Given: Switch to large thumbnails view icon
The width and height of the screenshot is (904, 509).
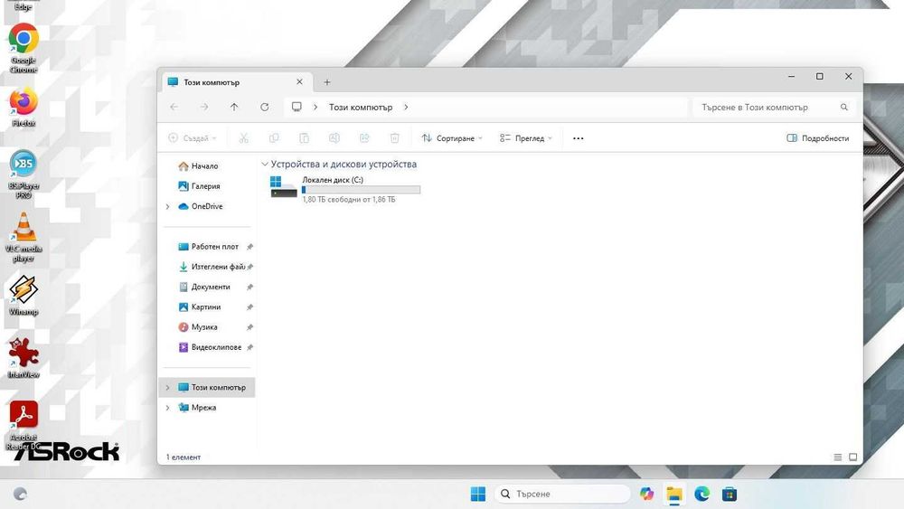Looking at the screenshot, I should click(852, 457).
